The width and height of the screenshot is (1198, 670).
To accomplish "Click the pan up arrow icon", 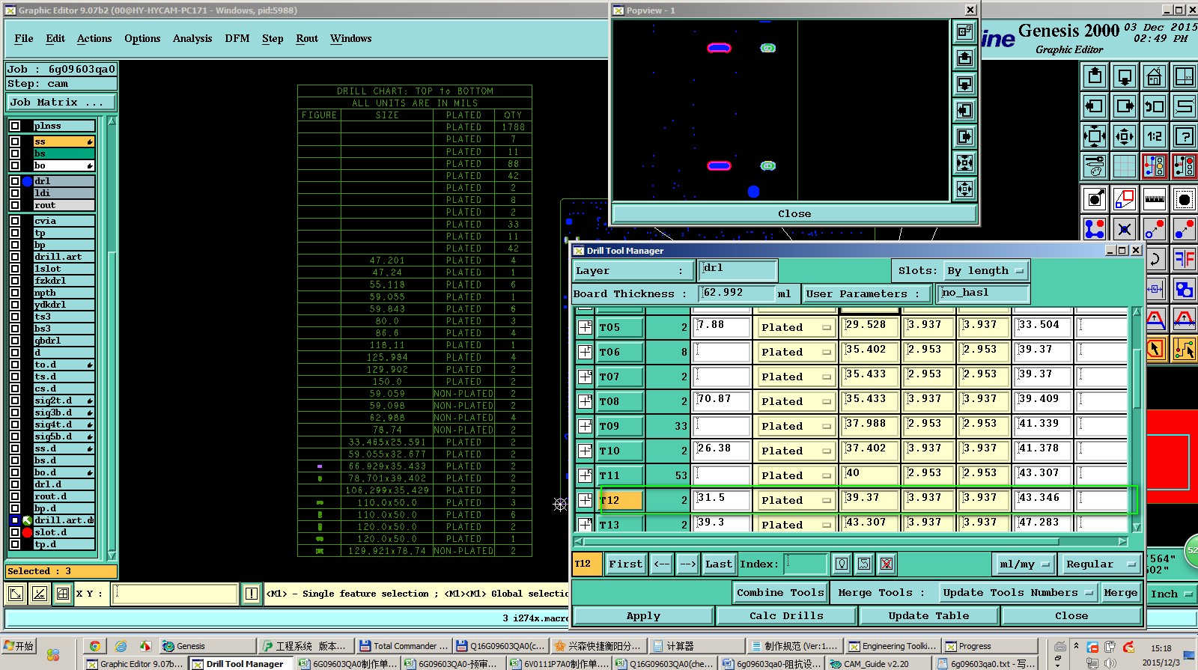I will coord(1095,76).
